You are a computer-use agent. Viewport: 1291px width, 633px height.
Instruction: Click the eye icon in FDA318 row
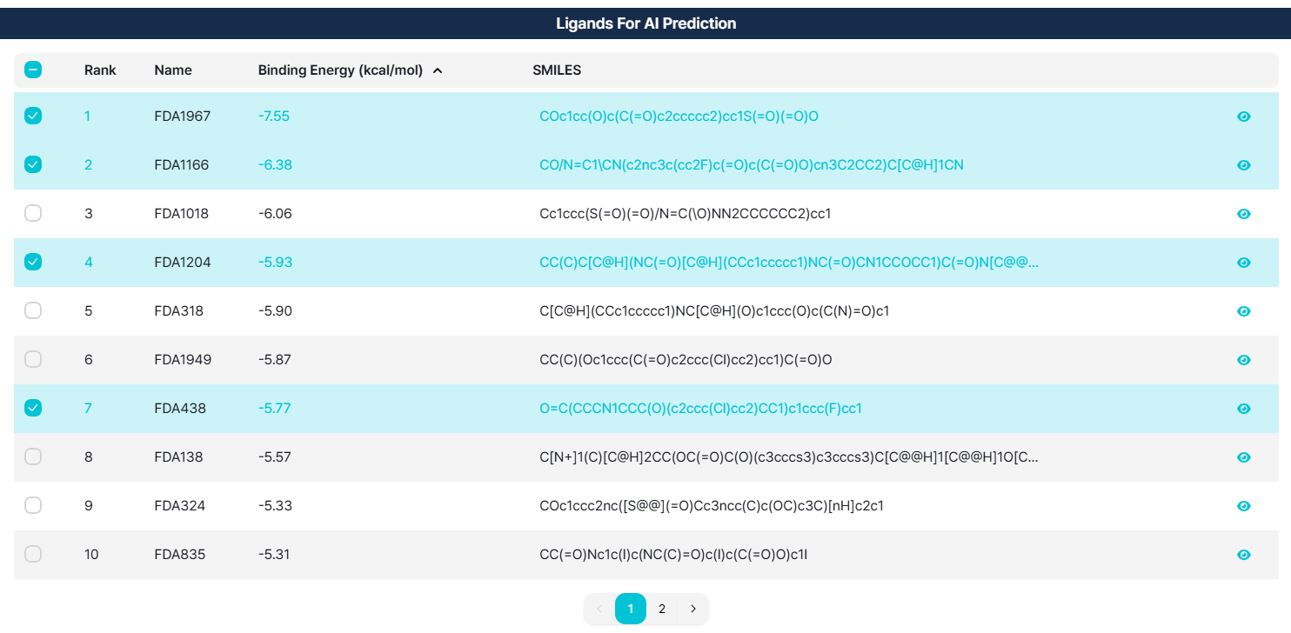click(x=1243, y=311)
